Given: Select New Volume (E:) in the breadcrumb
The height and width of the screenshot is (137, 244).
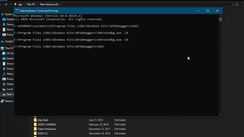Looking at the screenshot, I should 49,4.
